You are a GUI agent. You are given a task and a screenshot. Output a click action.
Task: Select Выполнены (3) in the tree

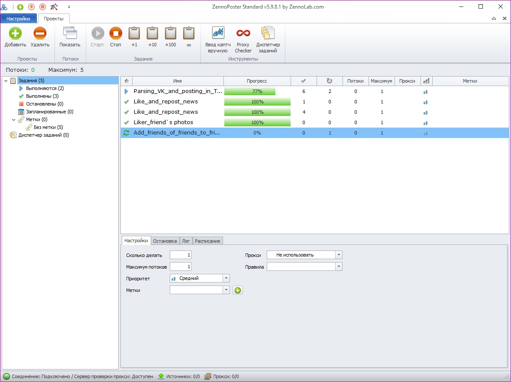coord(42,96)
